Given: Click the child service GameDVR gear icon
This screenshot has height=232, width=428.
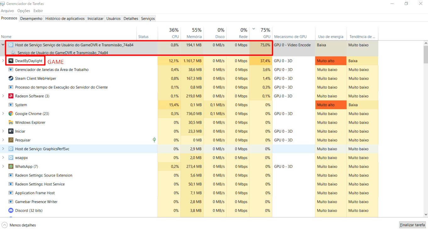Looking at the screenshot, I should [x=13, y=52].
